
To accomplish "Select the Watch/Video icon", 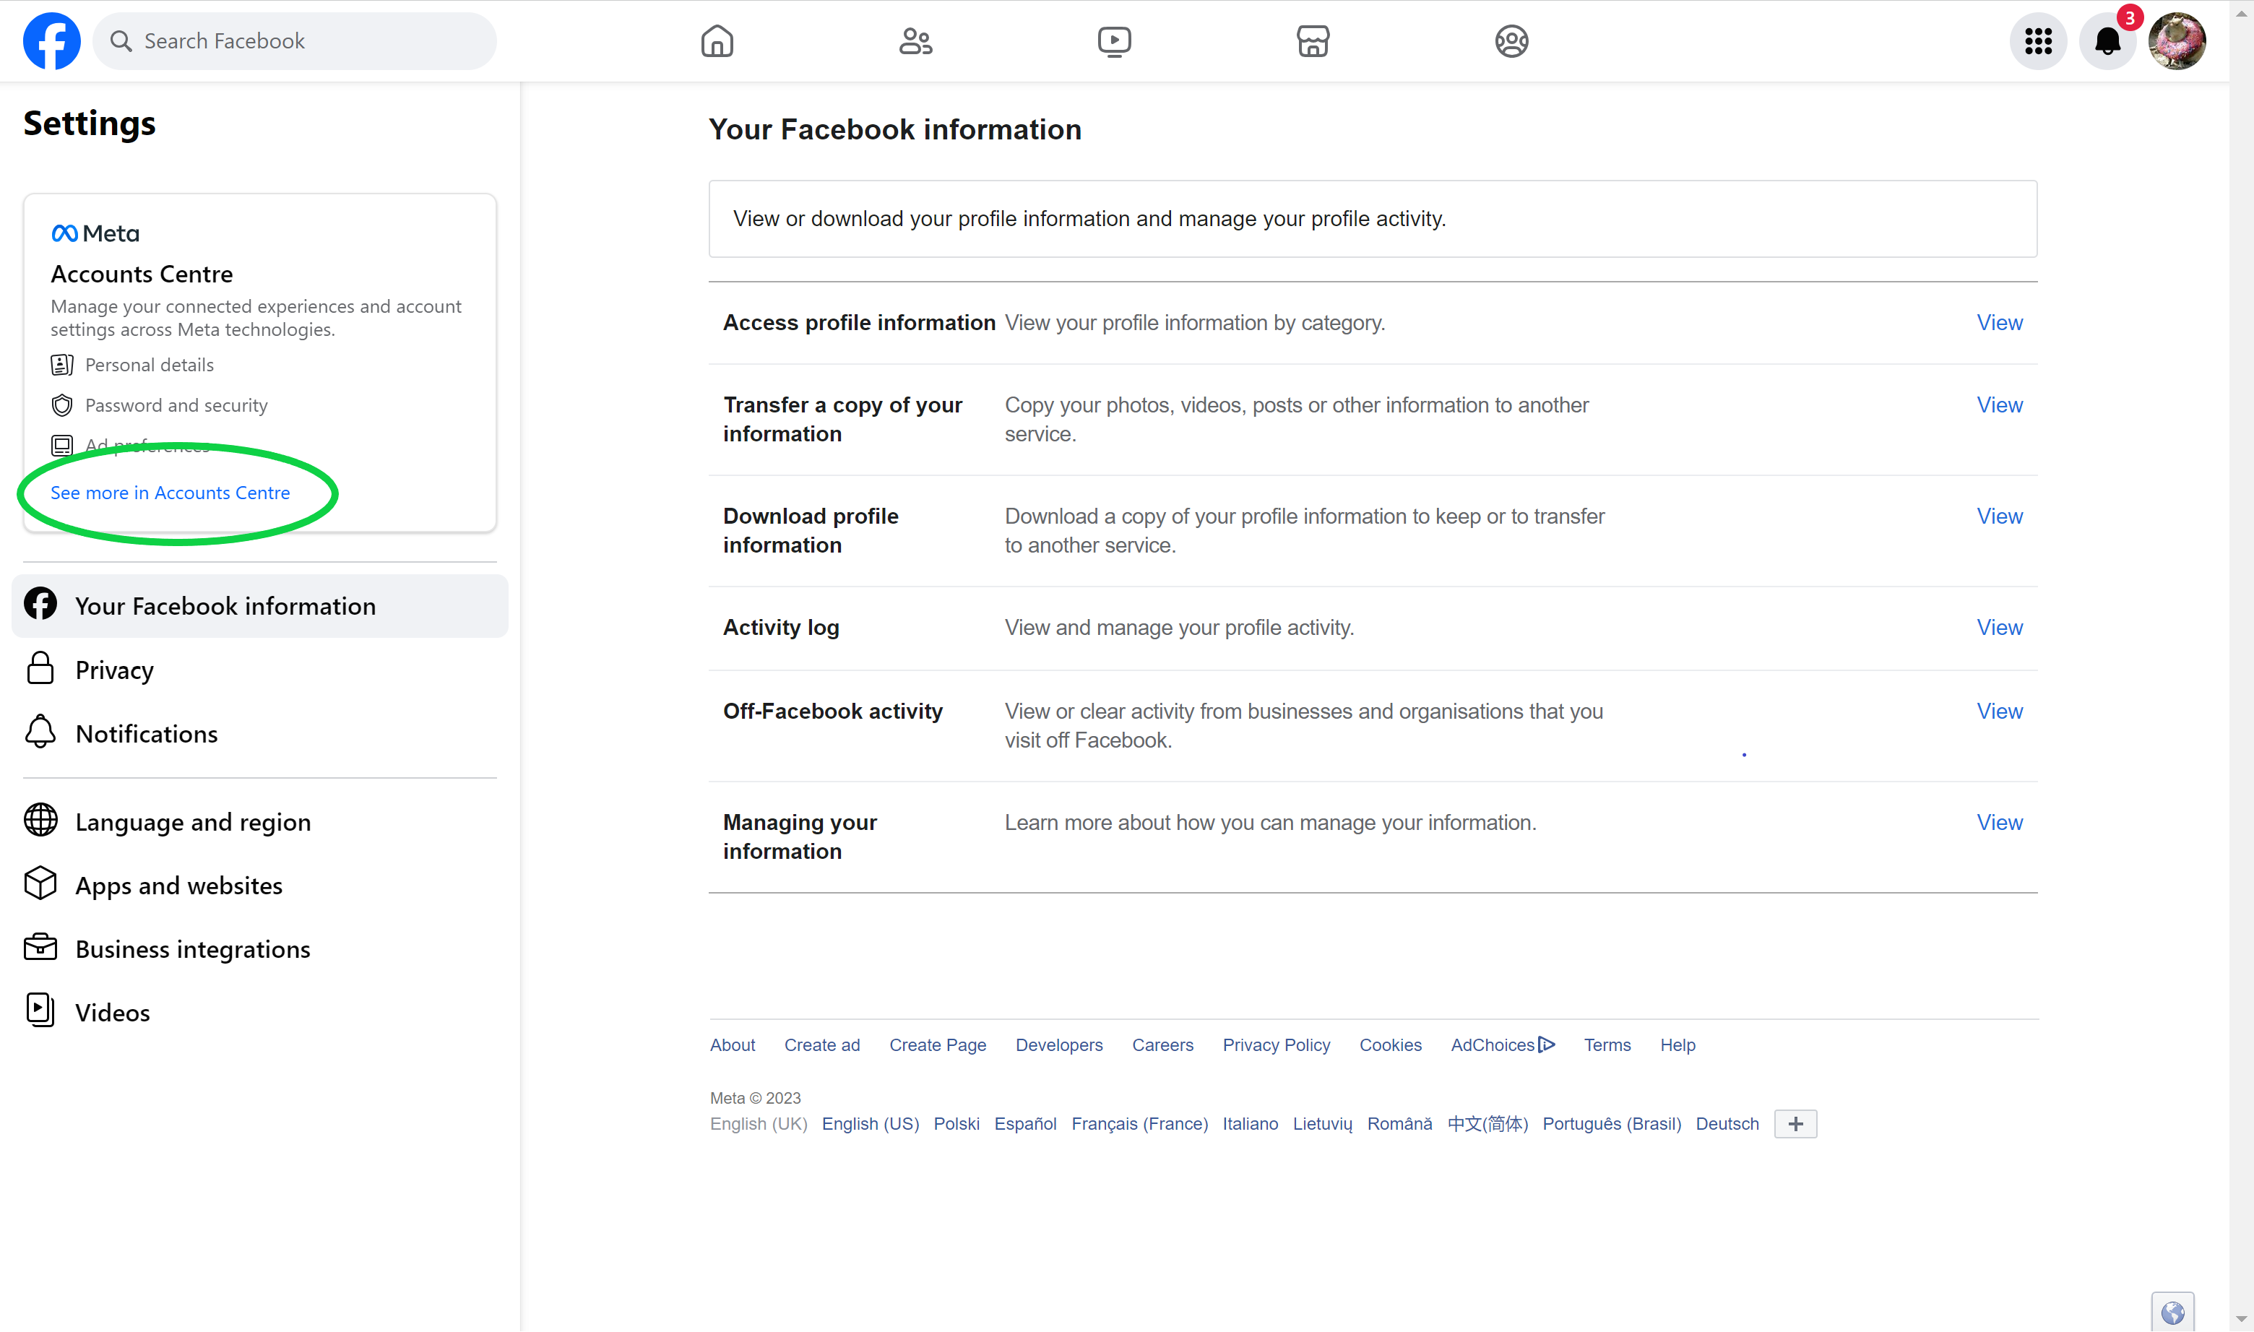I will pos(1114,41).
